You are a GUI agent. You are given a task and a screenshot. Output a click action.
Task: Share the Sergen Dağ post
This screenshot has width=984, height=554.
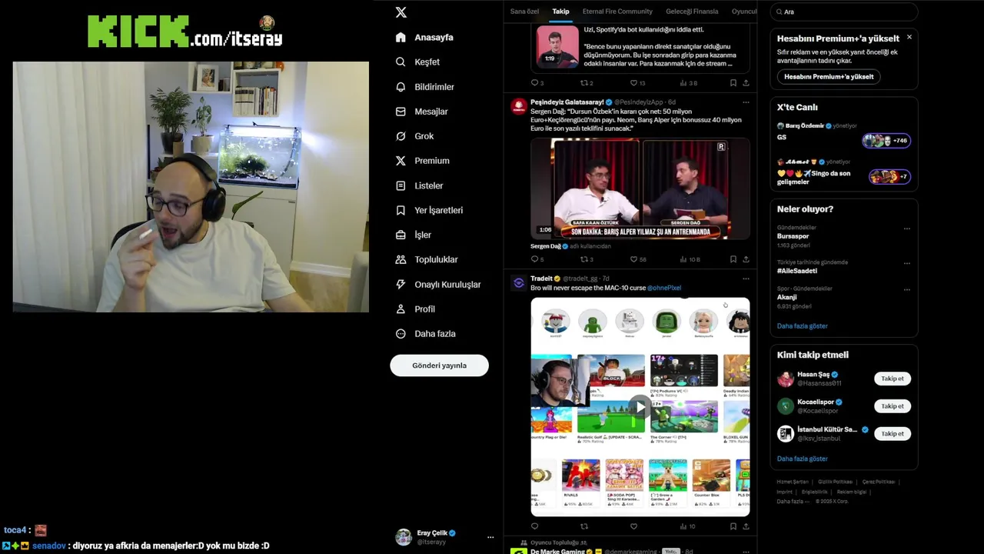(x=746, y=259)
